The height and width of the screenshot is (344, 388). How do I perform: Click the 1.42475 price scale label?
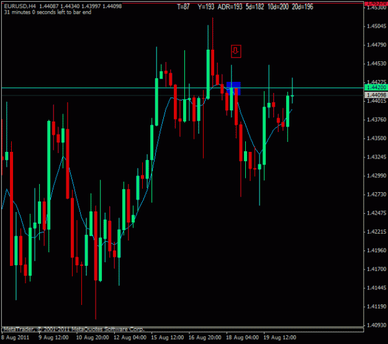[376, 213]
